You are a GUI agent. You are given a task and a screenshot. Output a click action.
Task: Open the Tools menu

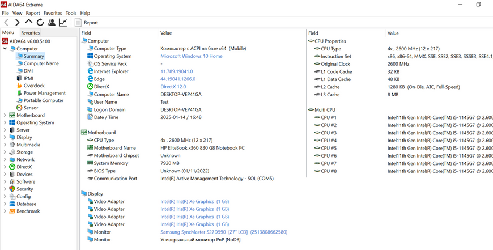pyautogui.click(x=71, y=13)
